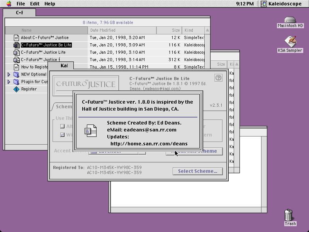Click the C-F window title tab
The image size is (309, 232).
(19, 13)
